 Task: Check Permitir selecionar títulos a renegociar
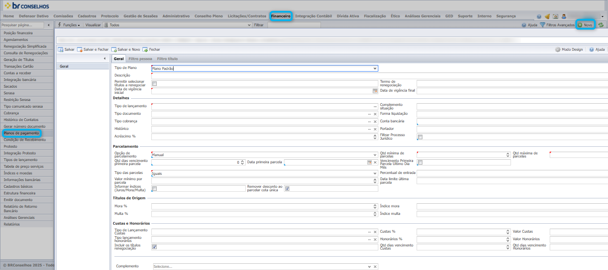coord(154,84)
